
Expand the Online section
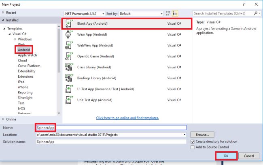[3, 119]
